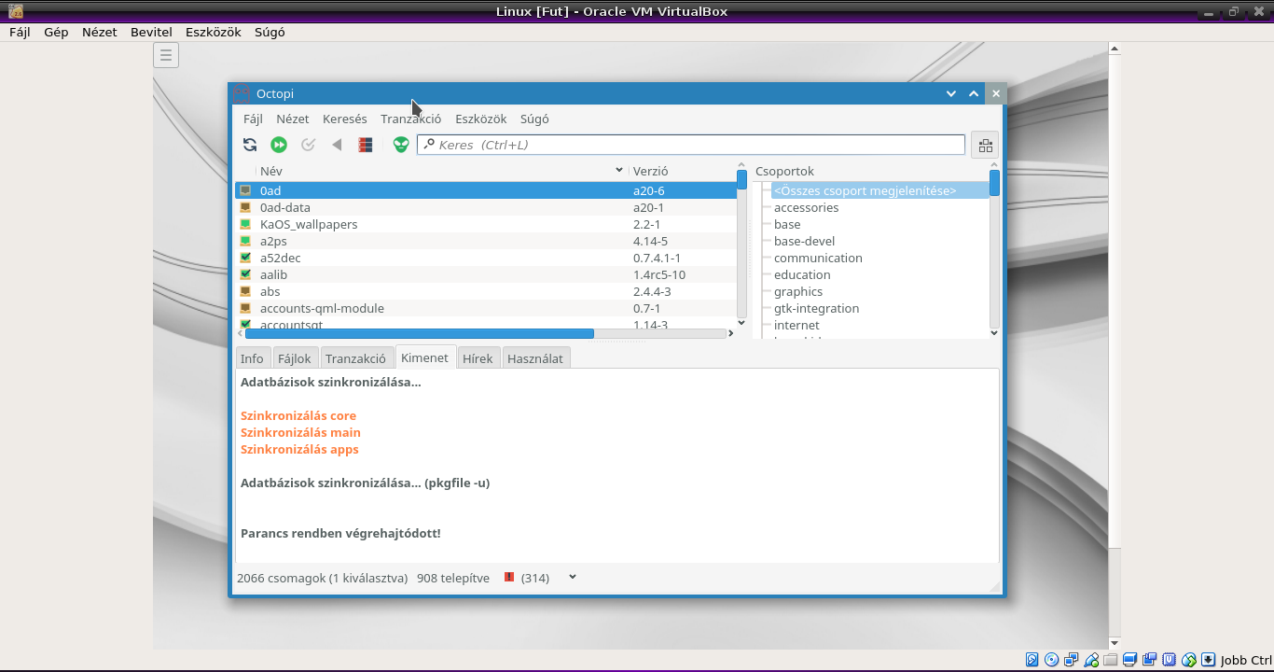
Task: Open the Tranzakció menu
Action: pyautogui.click(x=411, y=119)
